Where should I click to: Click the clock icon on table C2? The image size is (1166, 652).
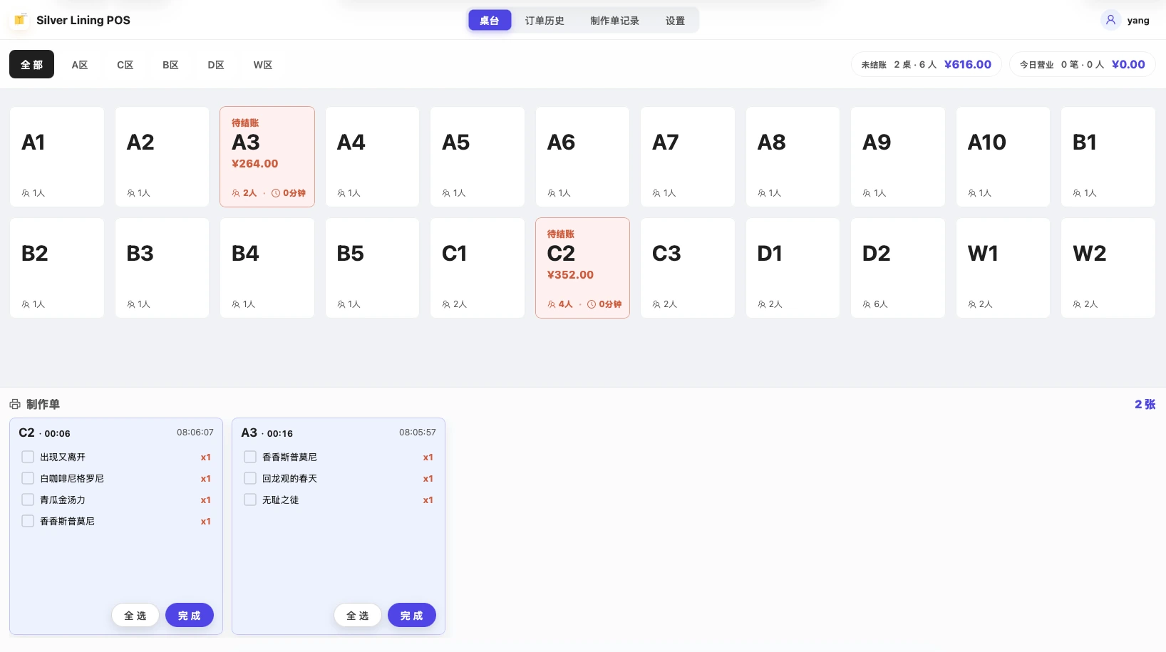coord(592,304)
